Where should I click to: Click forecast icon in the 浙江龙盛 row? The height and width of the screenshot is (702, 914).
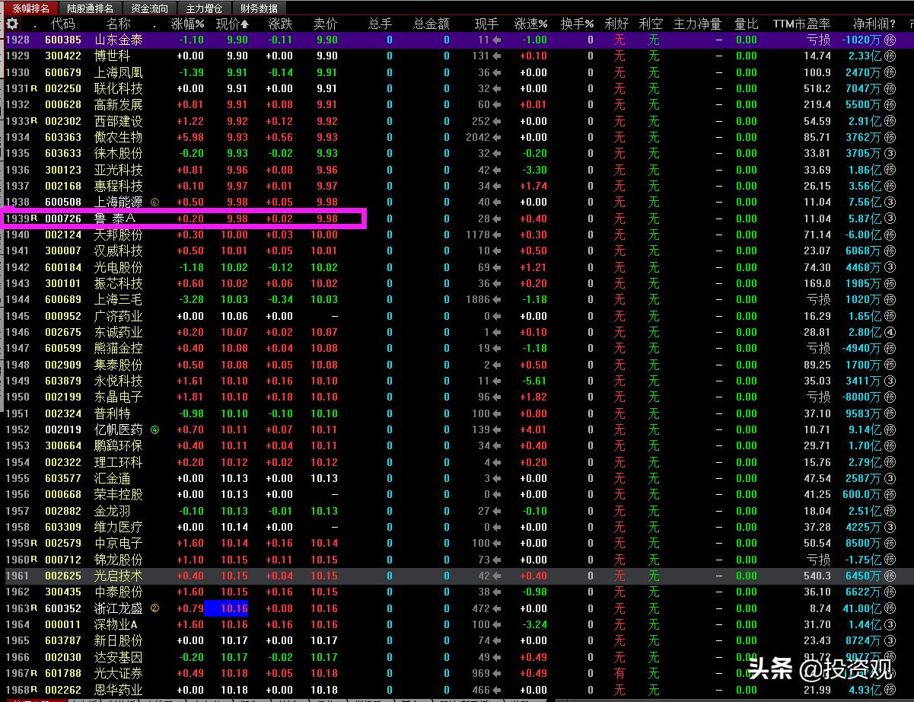pos(890,608)
